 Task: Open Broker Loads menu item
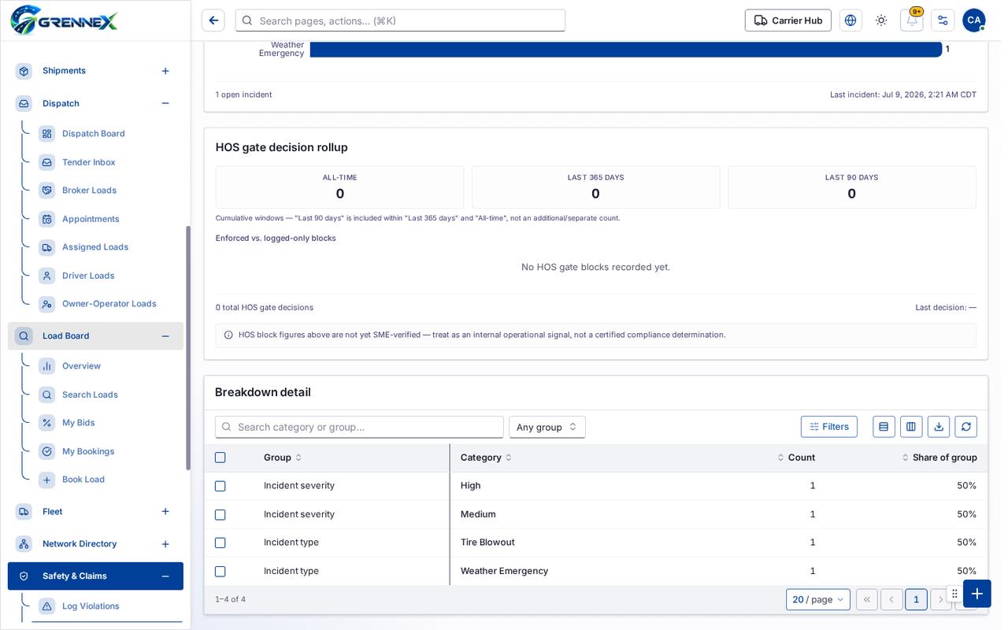pos(89,191)
